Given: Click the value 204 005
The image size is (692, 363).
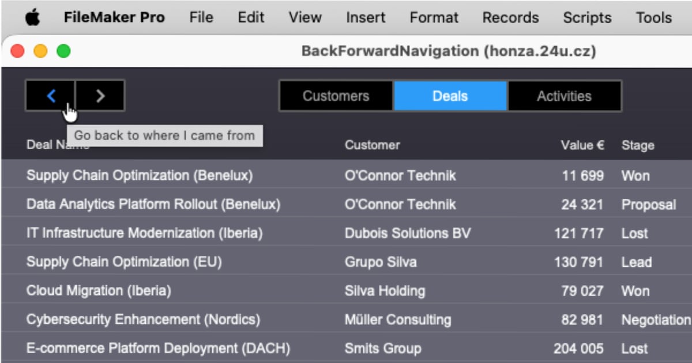Looking at the screenshot, I should pyautogui.click(x=579, y=349).
